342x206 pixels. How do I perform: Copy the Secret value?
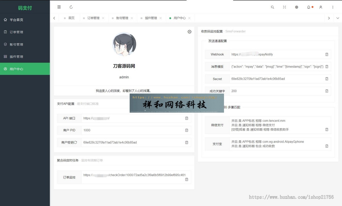tap(327, 79)
